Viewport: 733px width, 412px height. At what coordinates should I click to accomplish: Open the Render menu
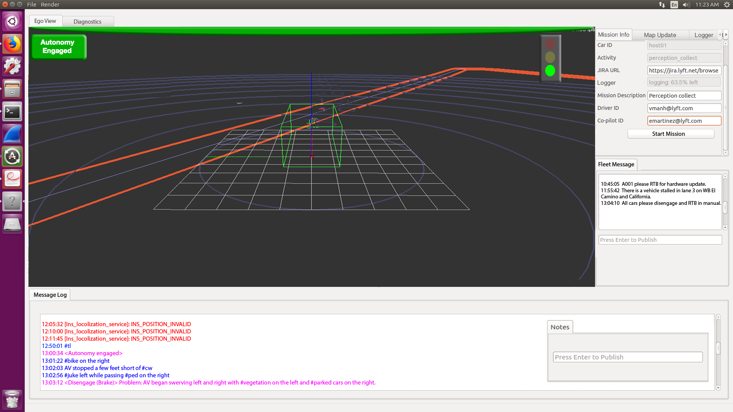tap(50, 5)
